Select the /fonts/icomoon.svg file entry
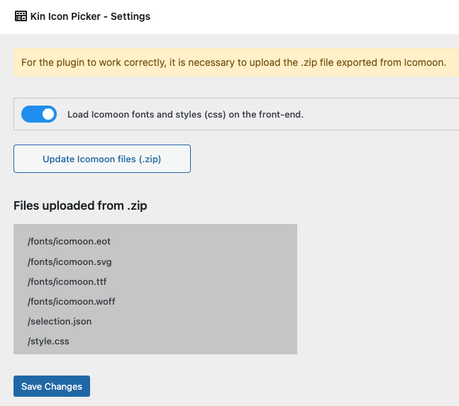 click(70, 262)
